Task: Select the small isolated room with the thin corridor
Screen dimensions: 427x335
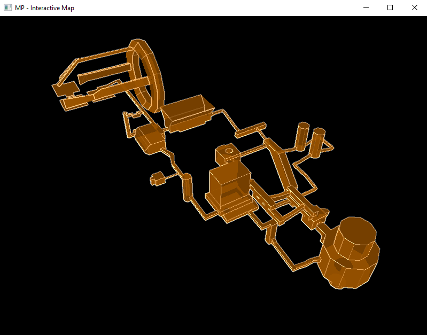Action: tap(158, 178)
